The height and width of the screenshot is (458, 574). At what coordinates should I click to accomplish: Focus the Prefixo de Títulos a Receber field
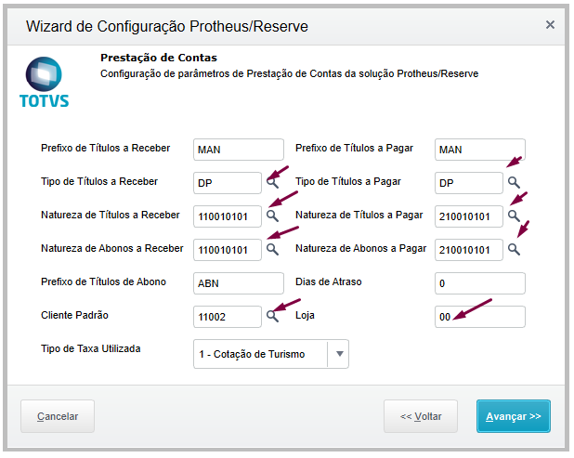(239, 150)
